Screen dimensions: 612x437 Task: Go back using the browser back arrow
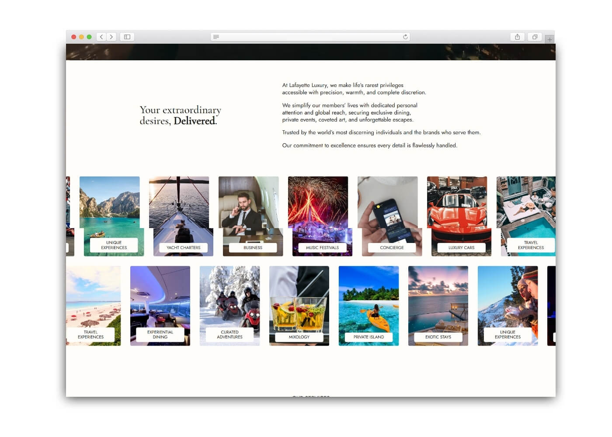pos(101,37)
